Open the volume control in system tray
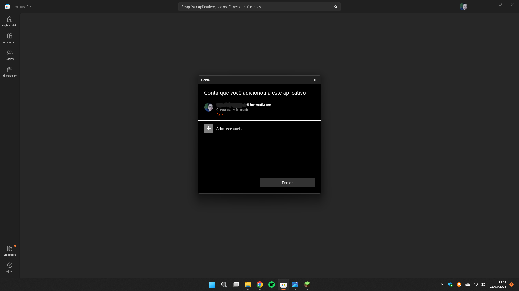Viewport: 519px width, 291px height. [x=483, y=285]
